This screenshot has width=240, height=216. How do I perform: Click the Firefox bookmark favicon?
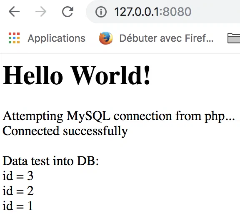pos(106,38)
